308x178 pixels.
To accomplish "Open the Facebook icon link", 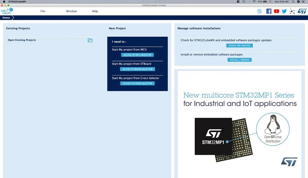I will (x=269, y=11).
